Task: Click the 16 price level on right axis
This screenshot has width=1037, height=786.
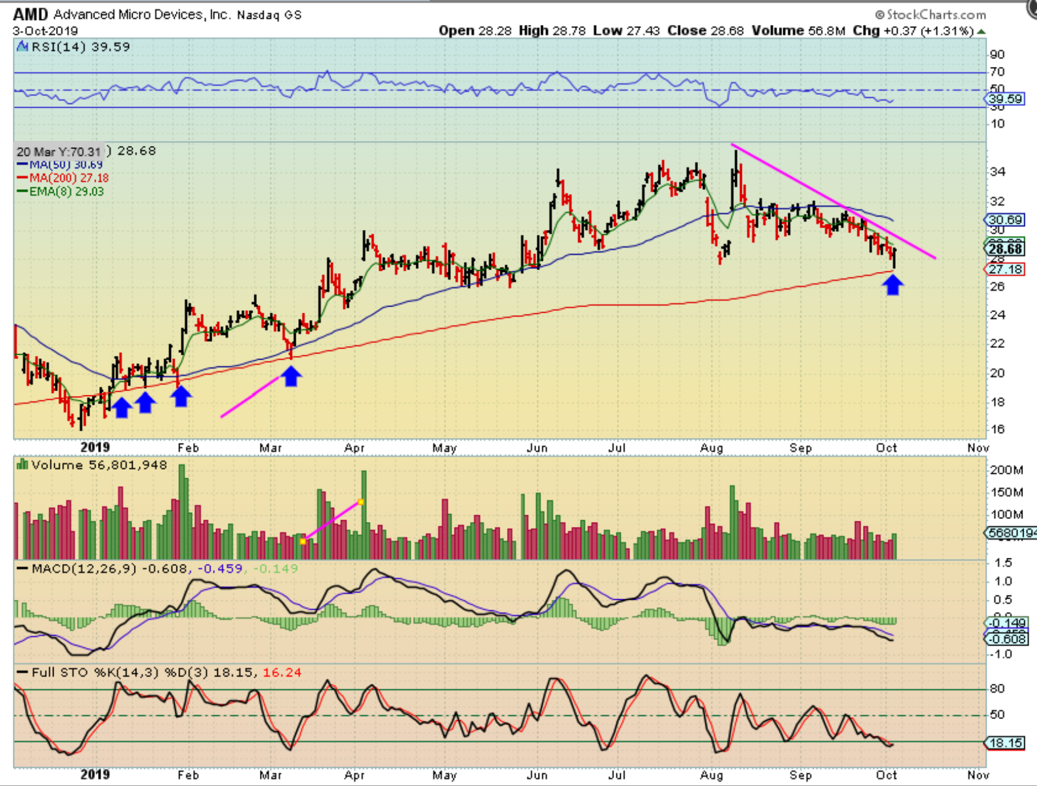Action: click(x=997, y=430)
